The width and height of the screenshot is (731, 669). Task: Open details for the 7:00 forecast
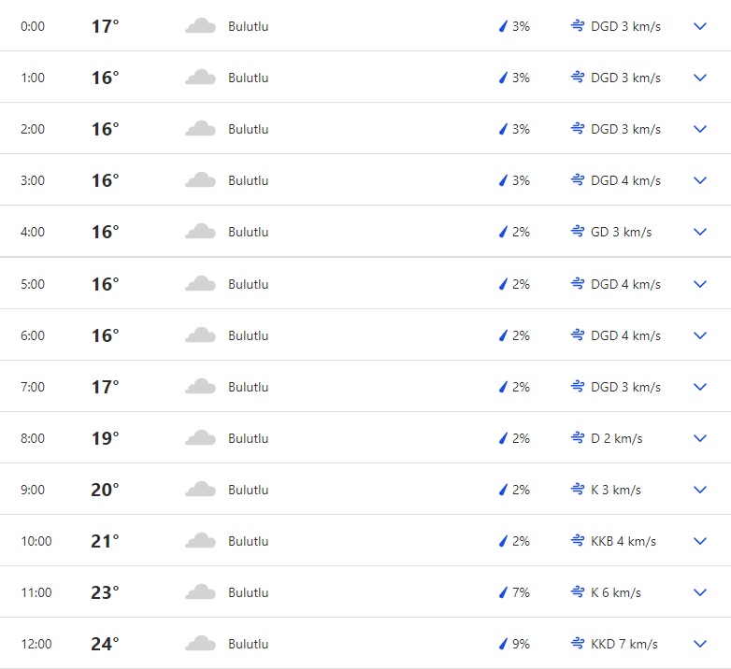[700, 387]
